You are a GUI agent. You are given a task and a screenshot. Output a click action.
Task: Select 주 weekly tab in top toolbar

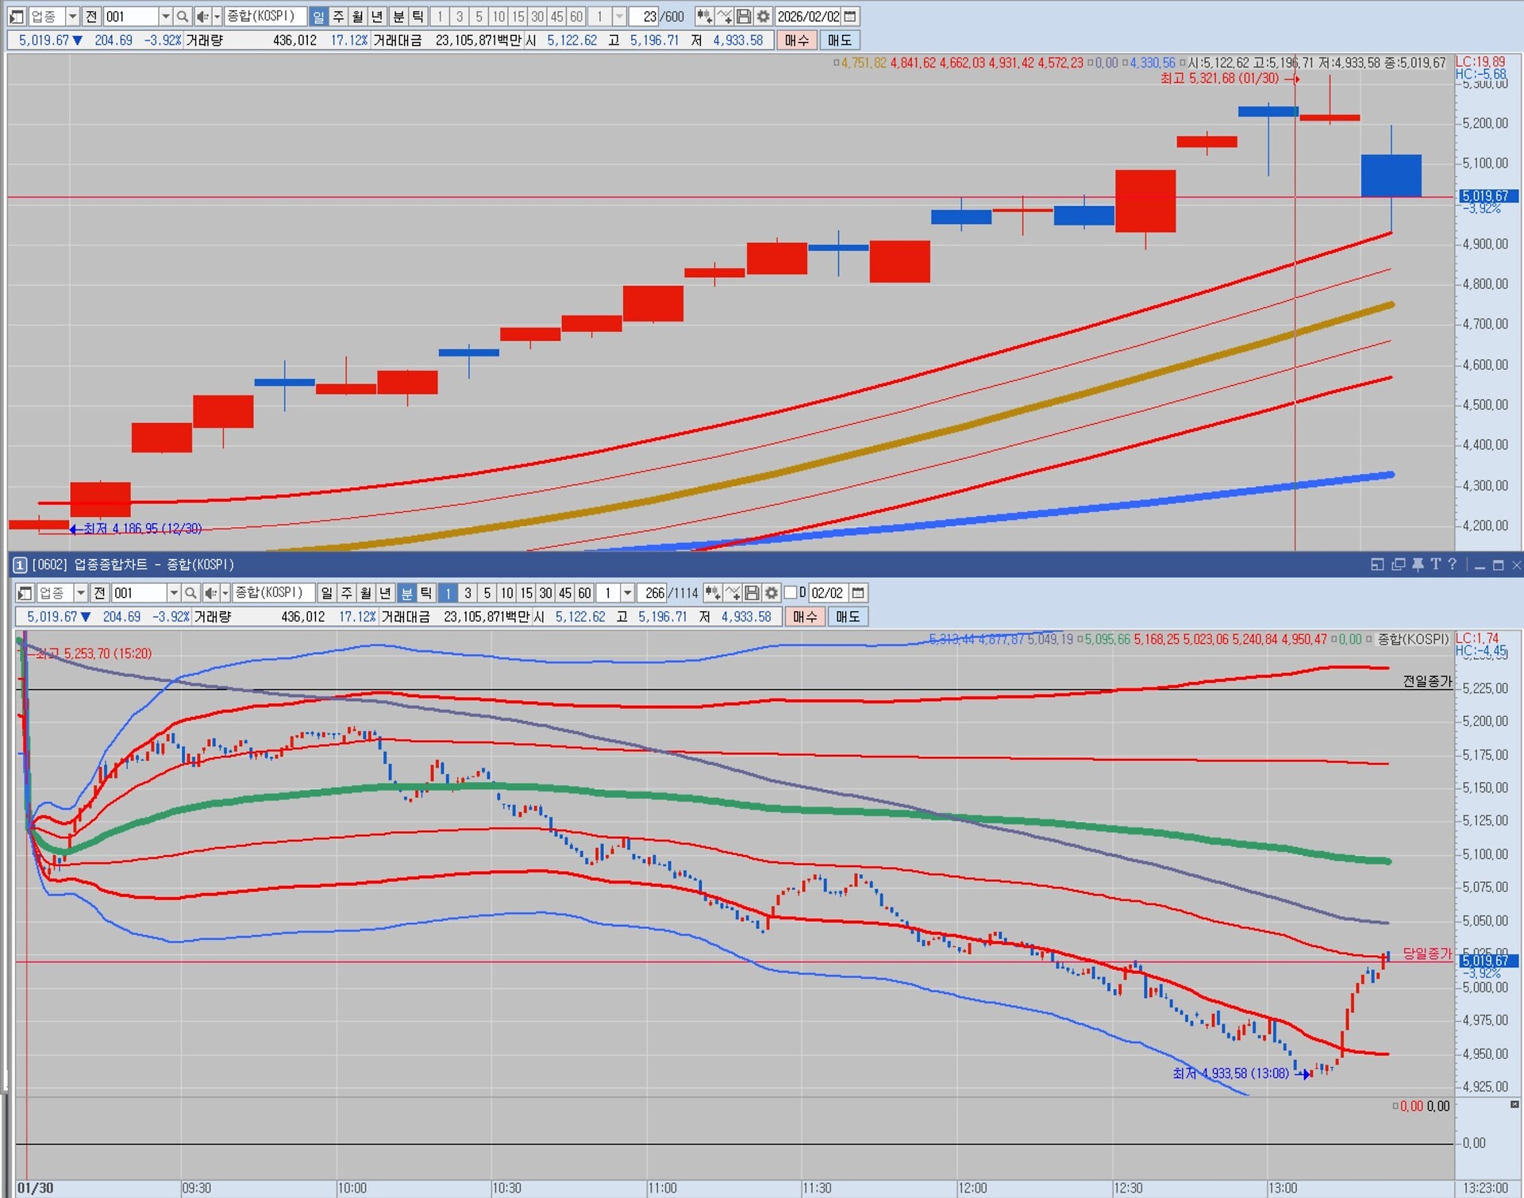338,17
